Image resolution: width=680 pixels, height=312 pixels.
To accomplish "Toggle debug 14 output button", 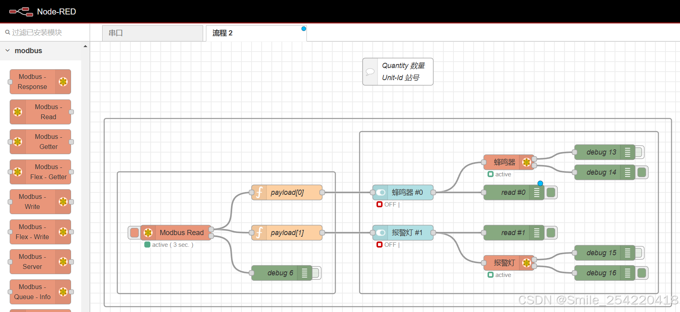I will [x=642, y=172].
